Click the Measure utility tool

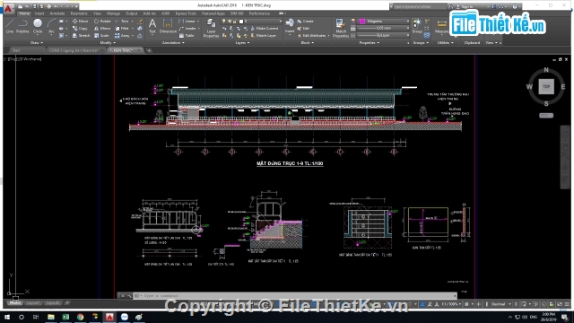click(441, 26)
